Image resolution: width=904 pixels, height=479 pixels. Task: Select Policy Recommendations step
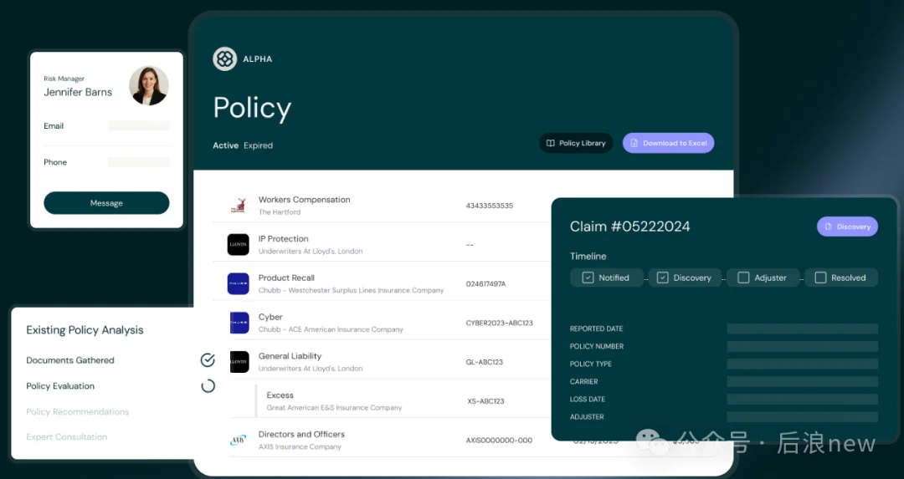pos(77,411)
